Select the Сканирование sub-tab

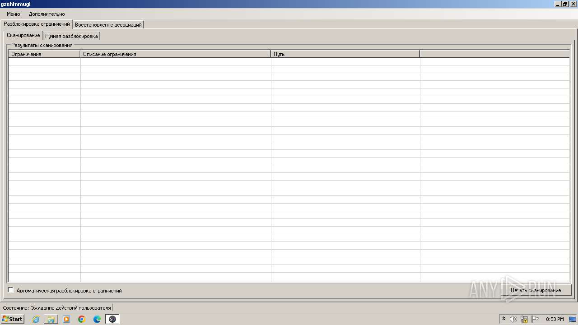23,35
